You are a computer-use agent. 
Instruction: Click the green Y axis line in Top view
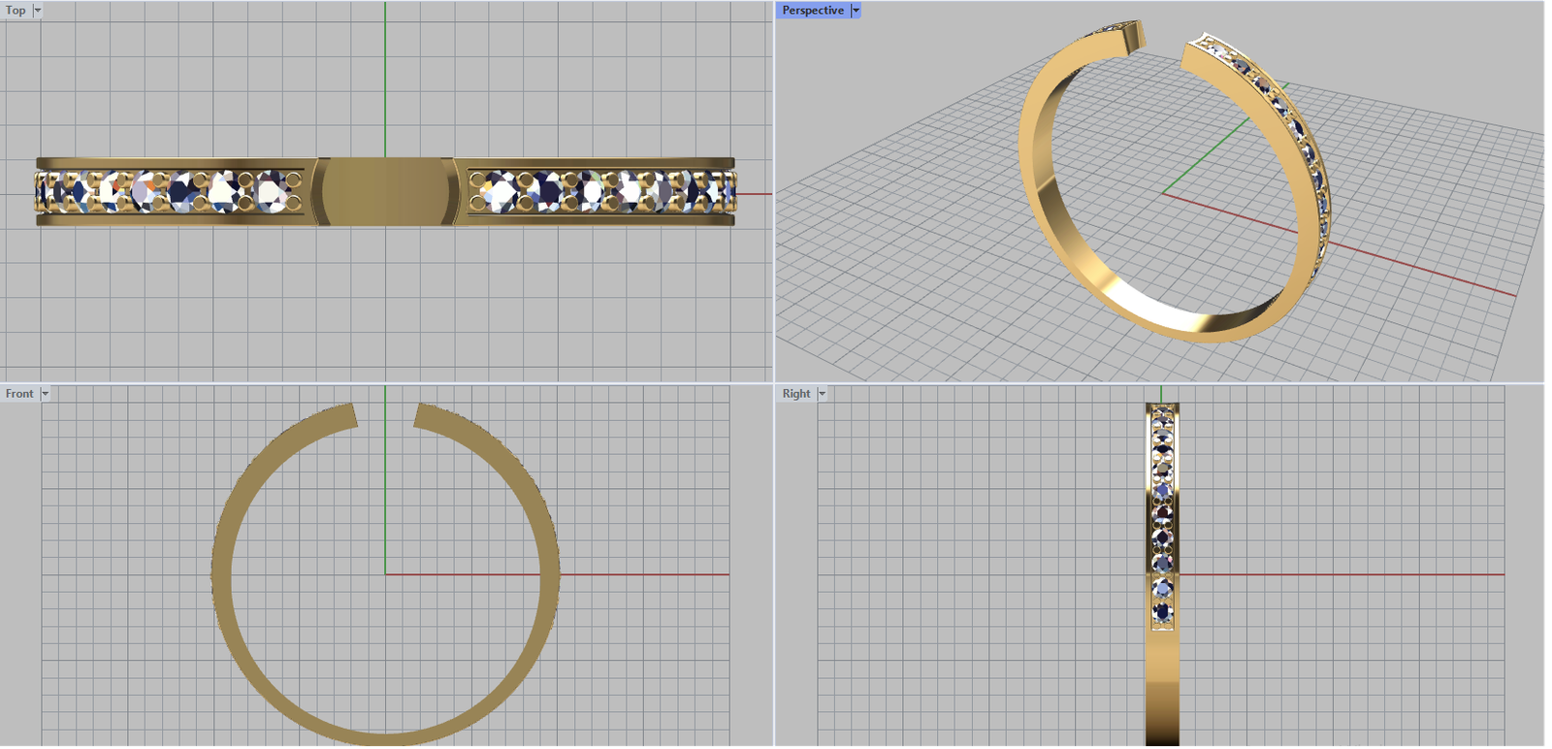(385, 78)
